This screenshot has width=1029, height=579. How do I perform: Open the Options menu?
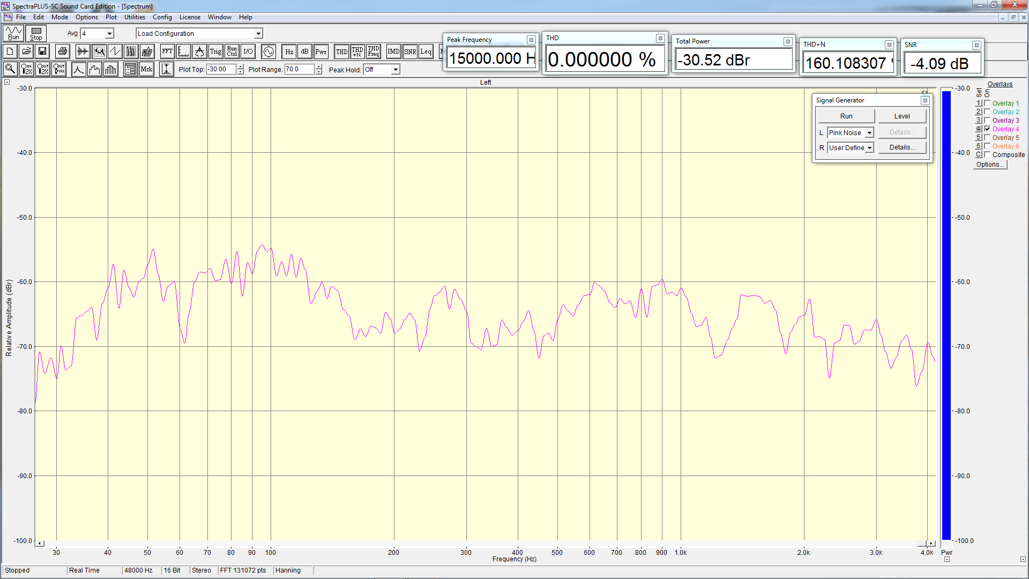pos(87,17)
